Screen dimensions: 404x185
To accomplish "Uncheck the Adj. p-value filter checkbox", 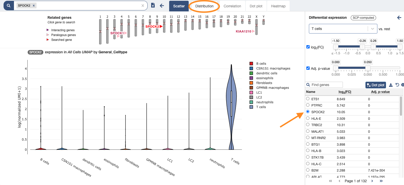I will (x=308, y=68).
